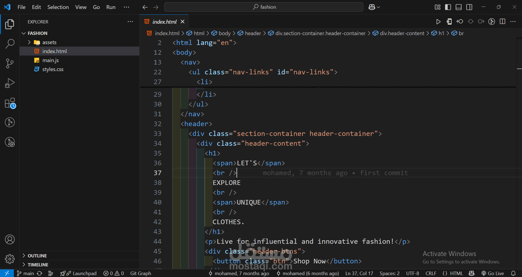
Task: Toggle the primary side bar layout button
Action: pyautogui.click(x=448, y=7)
